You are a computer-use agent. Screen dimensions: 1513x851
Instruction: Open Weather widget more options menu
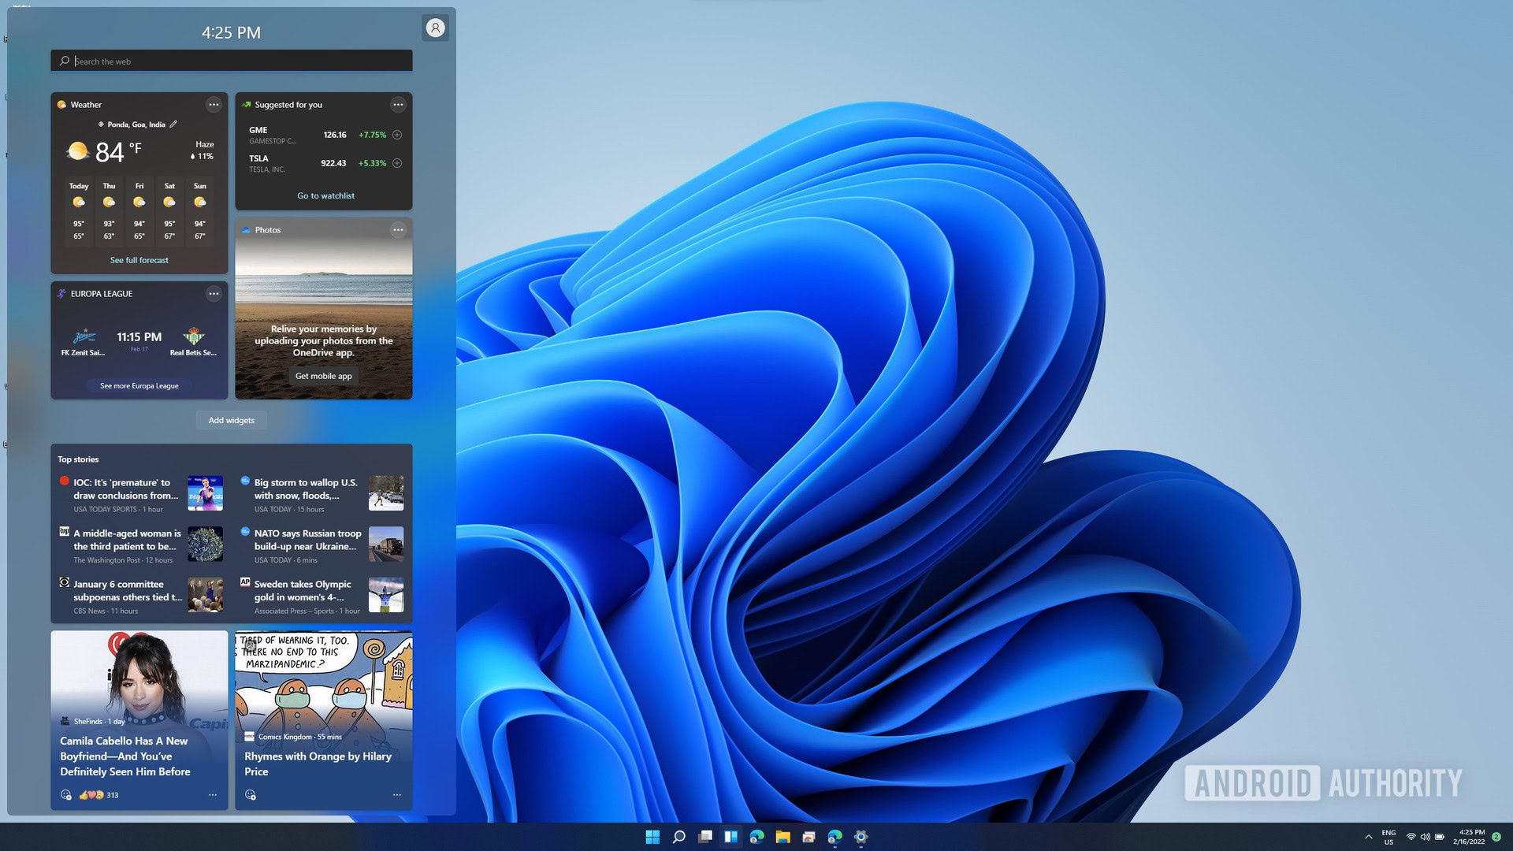pyautogui.click(x=214, y=104)
